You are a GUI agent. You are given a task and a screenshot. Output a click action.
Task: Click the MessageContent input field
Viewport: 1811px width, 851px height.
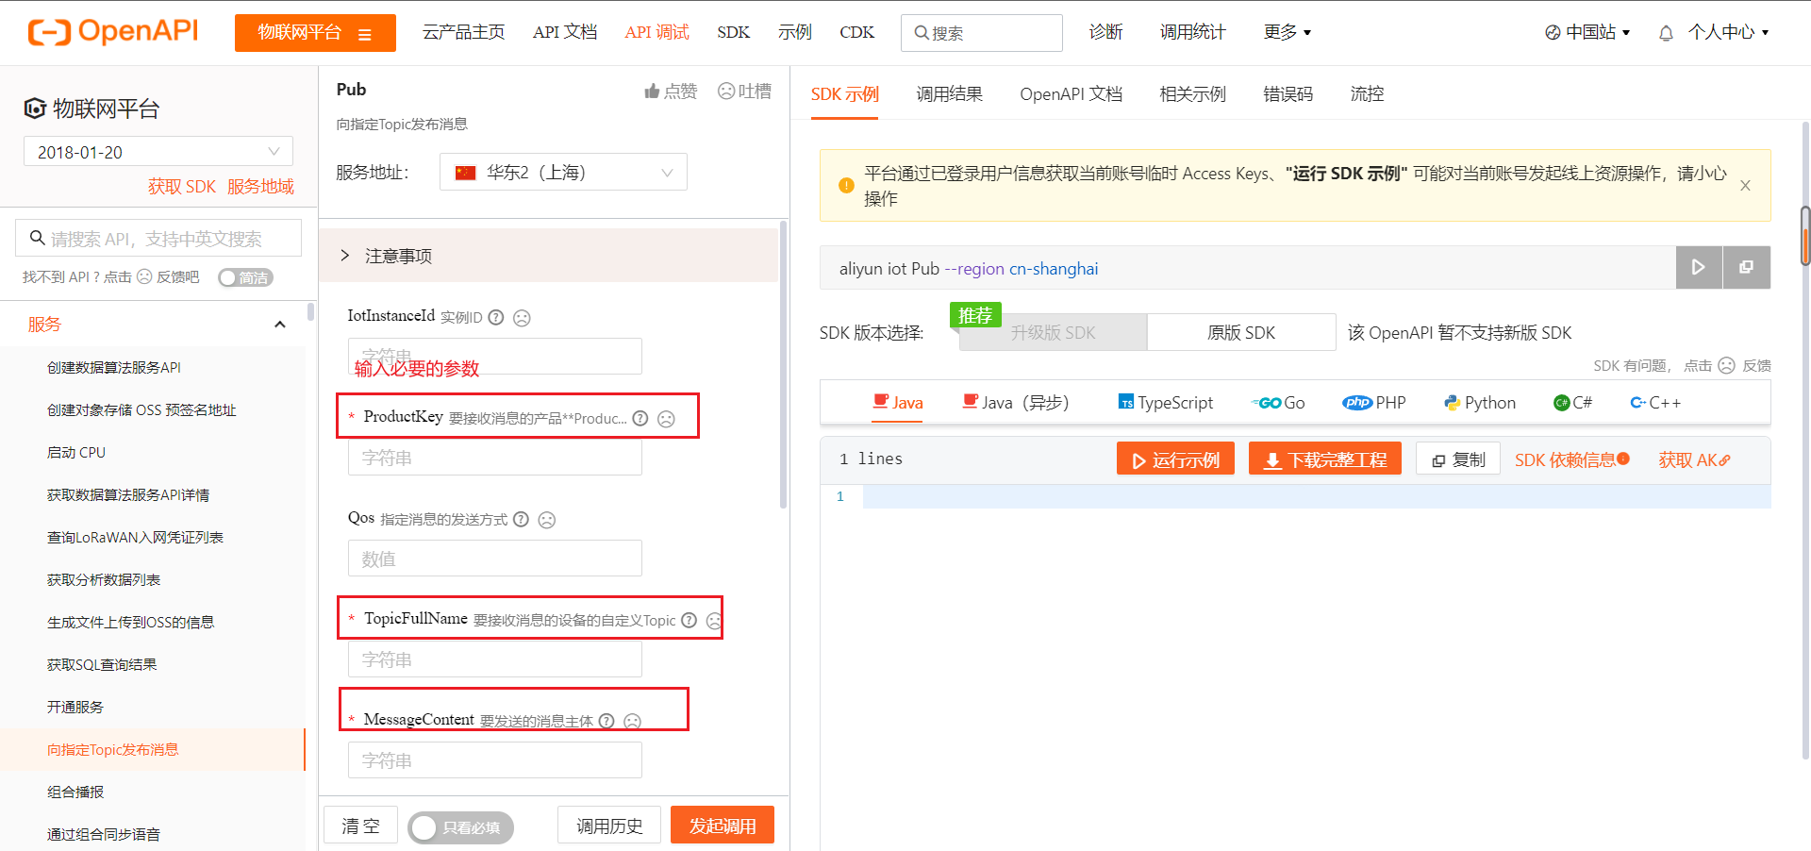pyautogui.click(x=495, y=760)
